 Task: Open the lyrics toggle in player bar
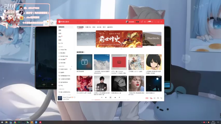coord(119,98)
